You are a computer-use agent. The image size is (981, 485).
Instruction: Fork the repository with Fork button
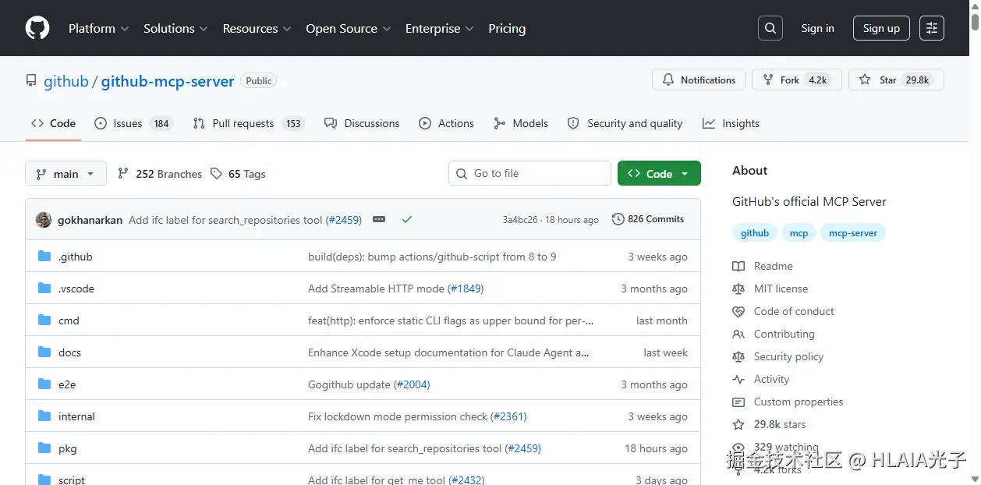(x=796, y=80)
